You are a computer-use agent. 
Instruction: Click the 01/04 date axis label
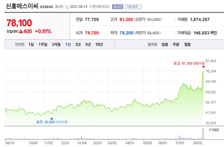coord(82,143)
